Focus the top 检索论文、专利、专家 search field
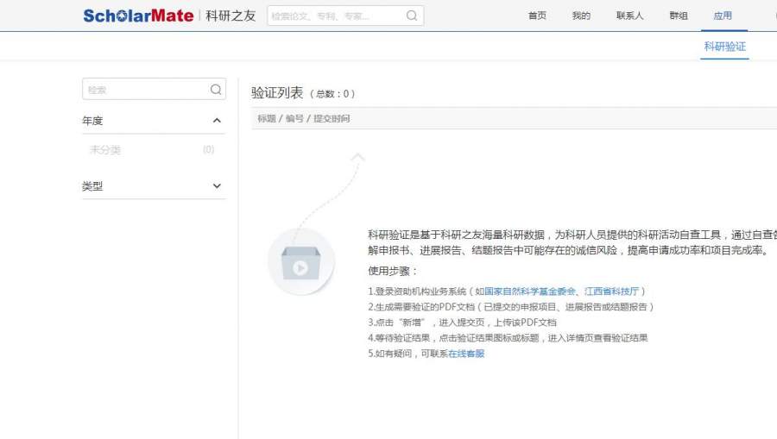 [x=335, y=16]
